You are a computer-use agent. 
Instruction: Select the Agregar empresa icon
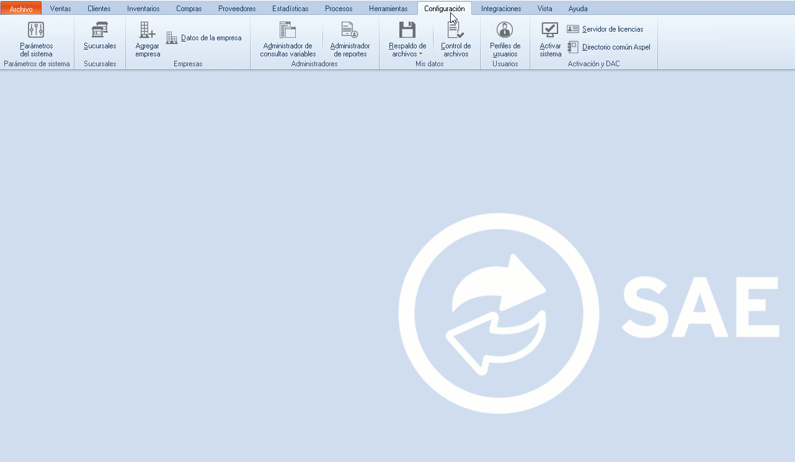[x=148, y=30]
